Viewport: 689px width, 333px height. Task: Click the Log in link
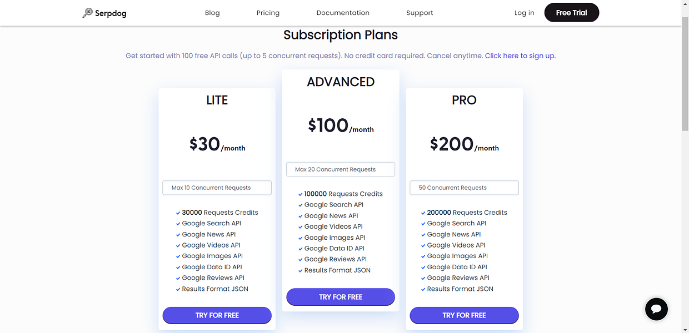pos(524,12)
